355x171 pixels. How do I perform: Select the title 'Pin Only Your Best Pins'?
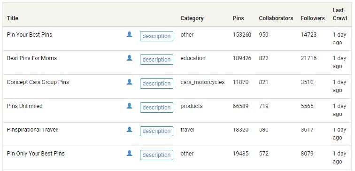point(36,154)
